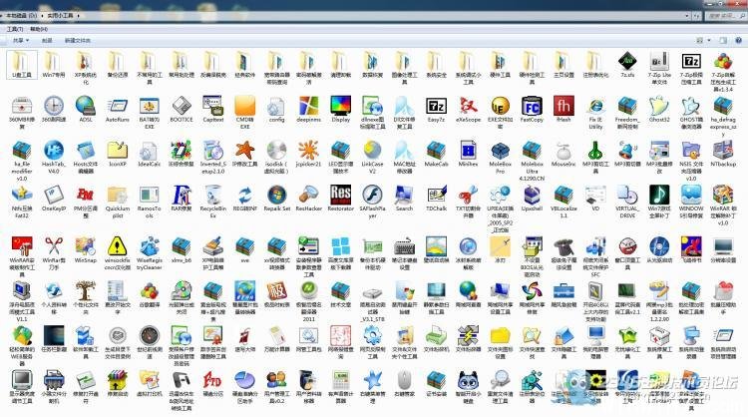748x417 pixels.
Task: Select the RecycleBinEx trash icon
Action: coord(212,196)
